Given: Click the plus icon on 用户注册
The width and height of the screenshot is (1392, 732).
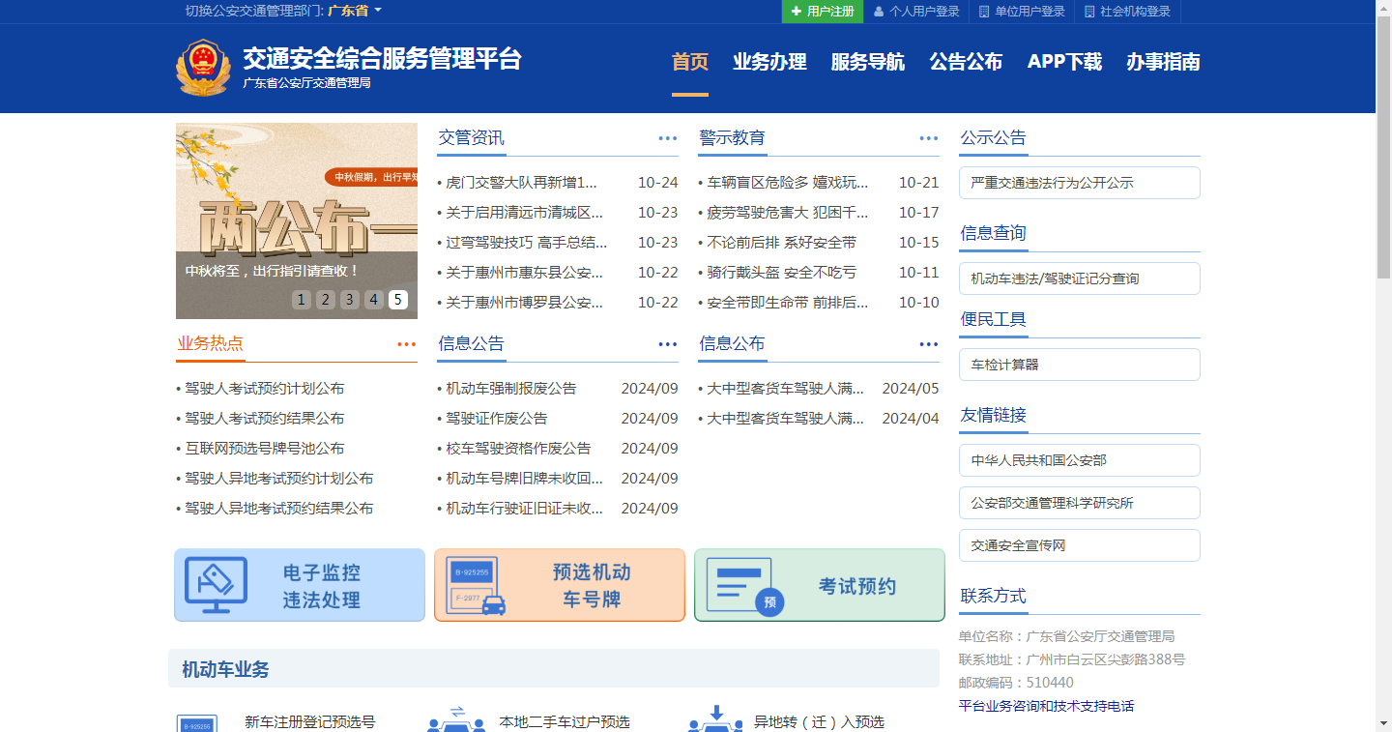Looking at the screenshot, I should coord(796,12).
